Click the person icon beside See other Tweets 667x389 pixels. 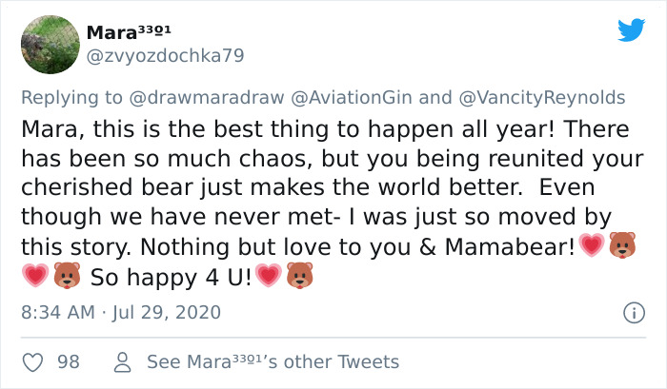[x=122, y=362]
